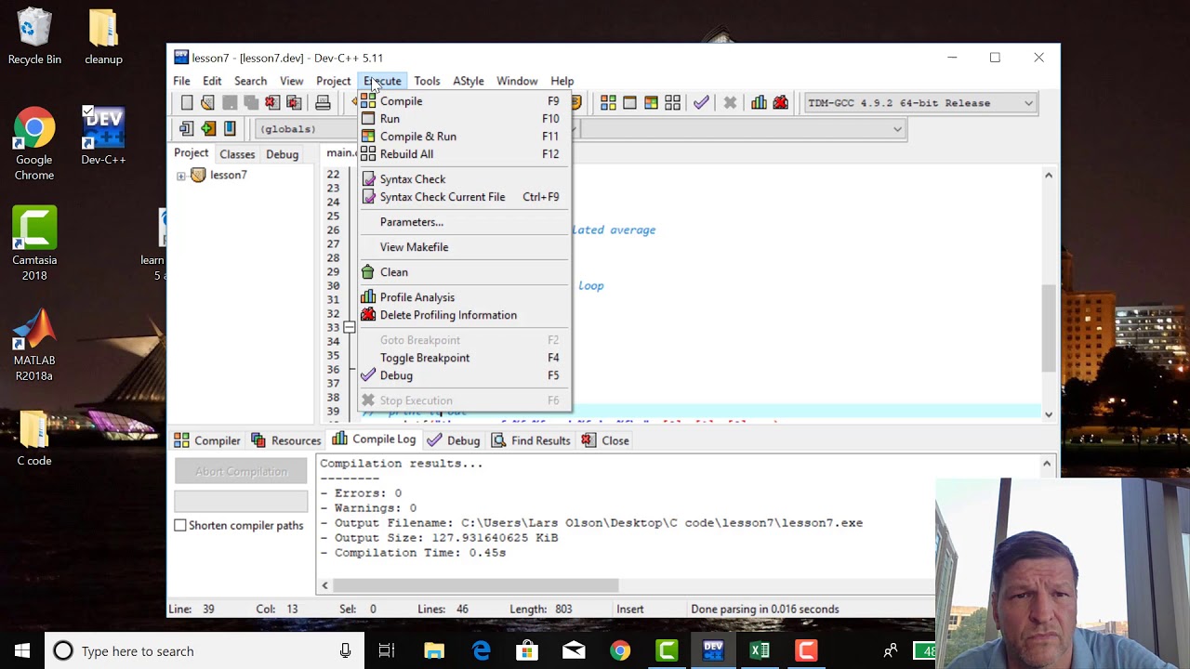Image resolution: width=1190 pixels, height=669 pixels.
Task: Click horizontal scrollbar in compile log
Action: [475, 585]
